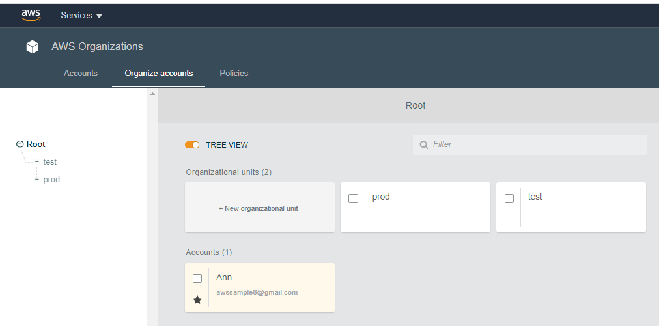Viewport: 659px width, 326px height.
Task: Create a new organizational unit
Action: pos(259,208)
